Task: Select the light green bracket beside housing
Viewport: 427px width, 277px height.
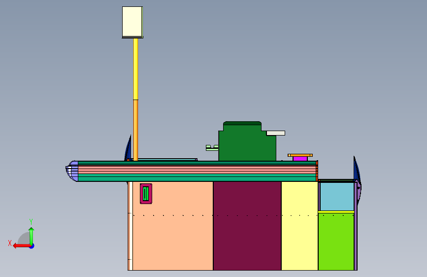Action: coord(212,148)
